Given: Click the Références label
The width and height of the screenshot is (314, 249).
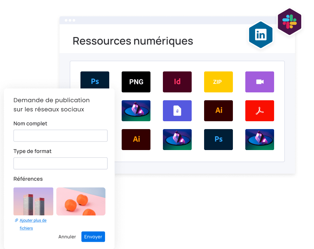Looking at the screenshot, I should (x=28, y=179).
